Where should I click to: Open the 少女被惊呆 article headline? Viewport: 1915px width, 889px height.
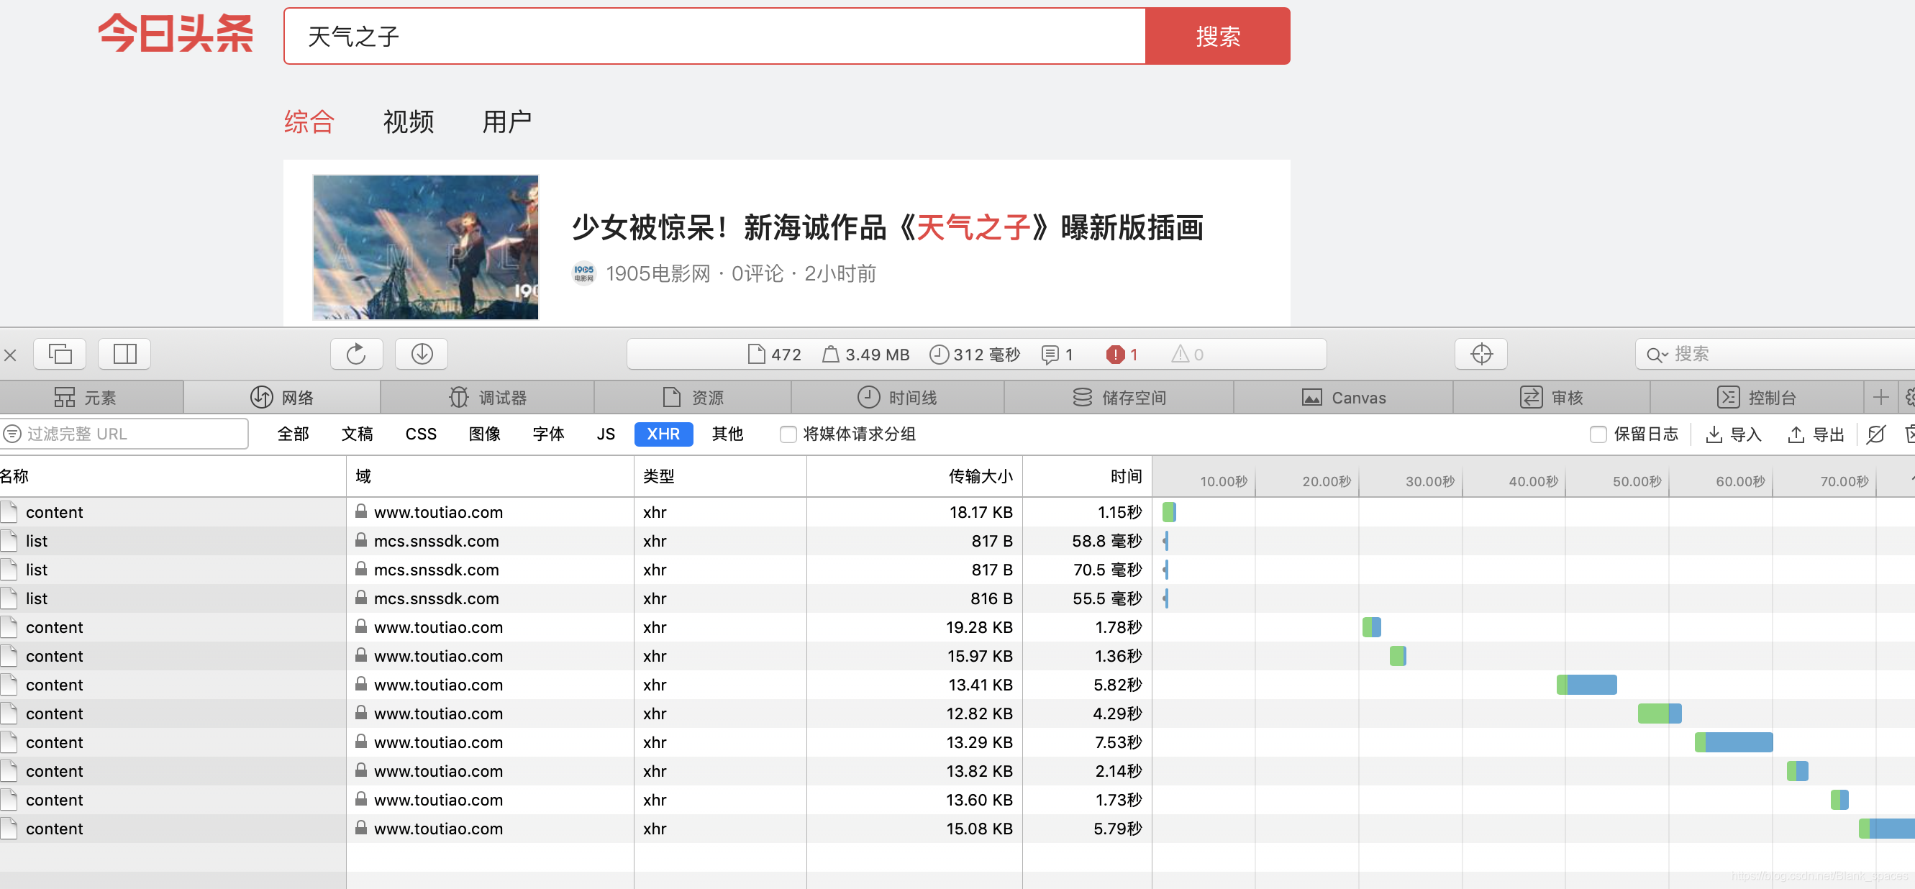(888, 227)
